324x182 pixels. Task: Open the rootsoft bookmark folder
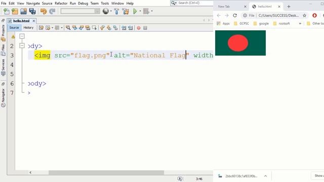[x=281, y=24]
